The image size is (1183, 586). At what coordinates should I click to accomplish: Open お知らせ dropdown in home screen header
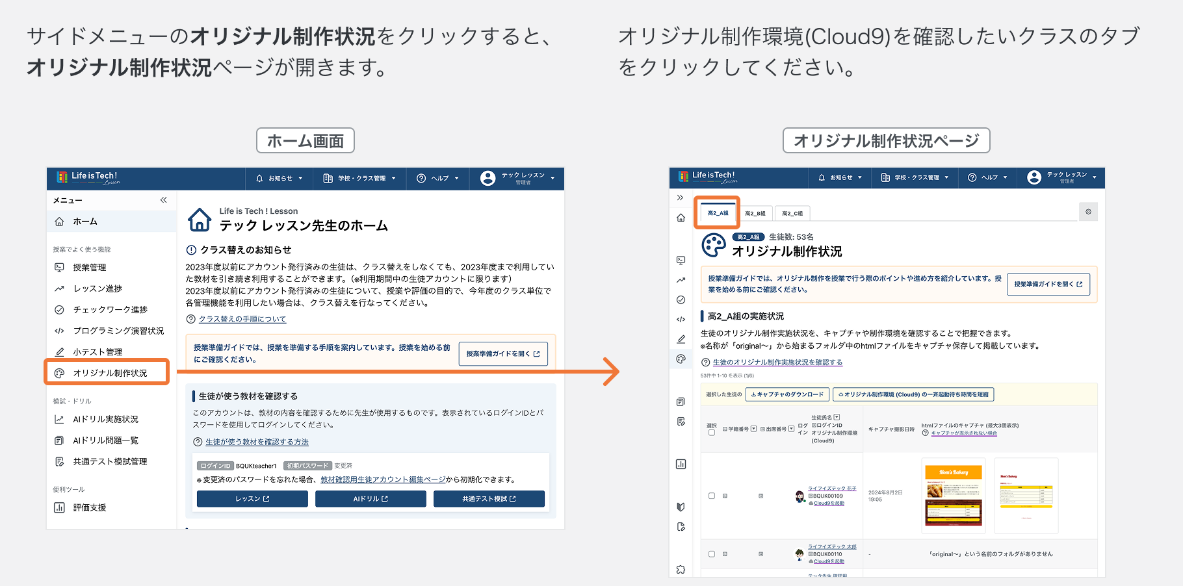[x=279, y=178]
